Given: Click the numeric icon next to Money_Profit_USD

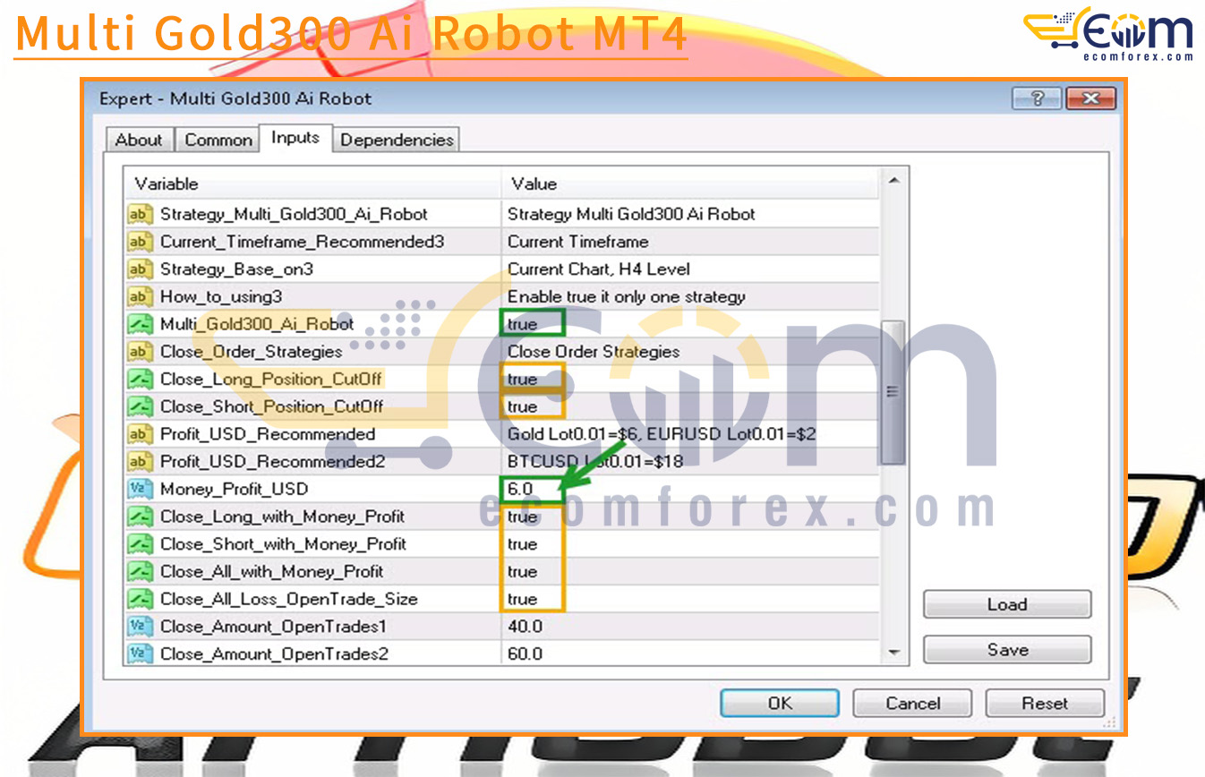Looking at the screenshot, I should pos(139,490).
